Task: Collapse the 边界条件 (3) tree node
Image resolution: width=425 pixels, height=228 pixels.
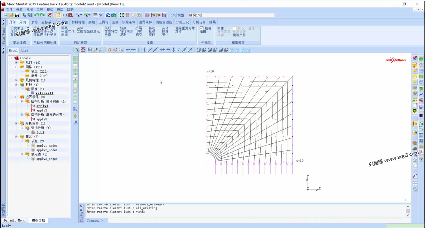Action: click(16, 97)
